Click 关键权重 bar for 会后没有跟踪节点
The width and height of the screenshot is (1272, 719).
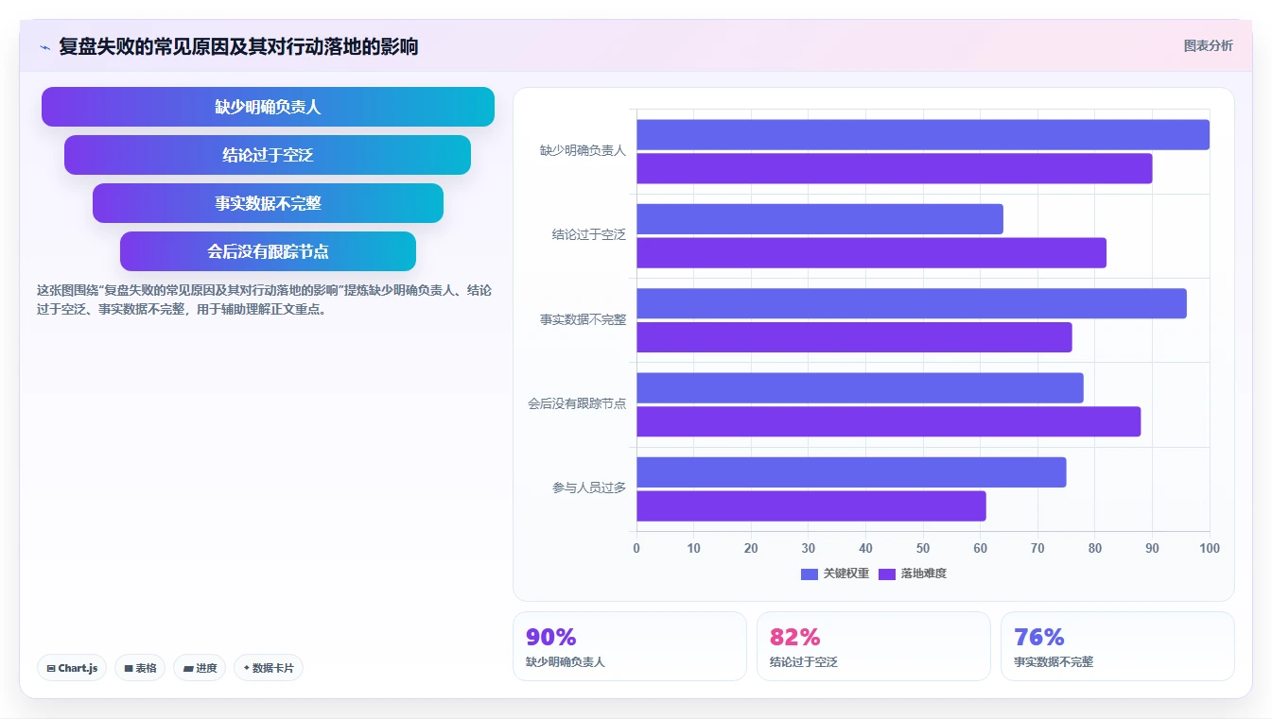860,388
